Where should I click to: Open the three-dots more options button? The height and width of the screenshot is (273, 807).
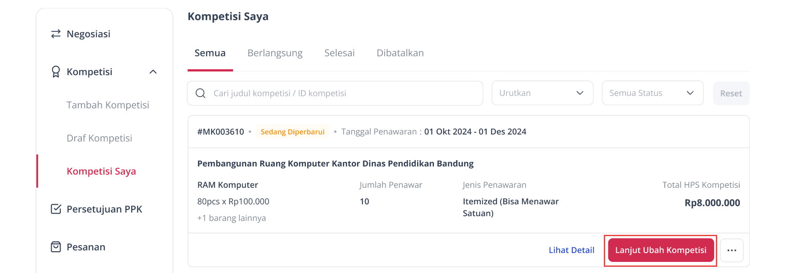tap(732, 250)
